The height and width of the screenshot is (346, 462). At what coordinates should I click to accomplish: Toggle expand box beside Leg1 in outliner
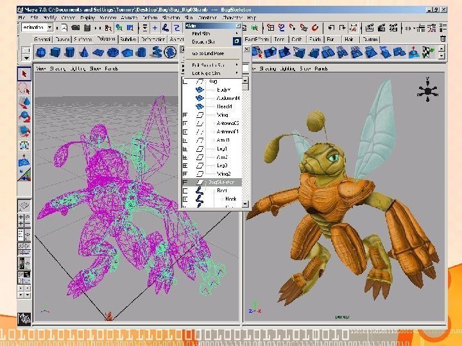pos(185,149)
